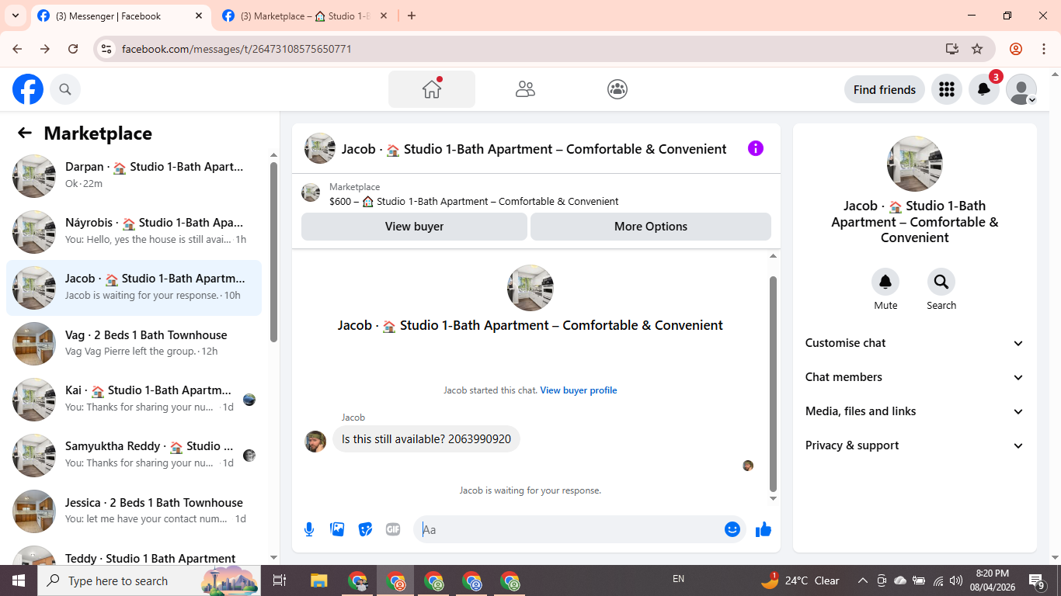Open the notifications bell with badge

[x=984, y=89]
